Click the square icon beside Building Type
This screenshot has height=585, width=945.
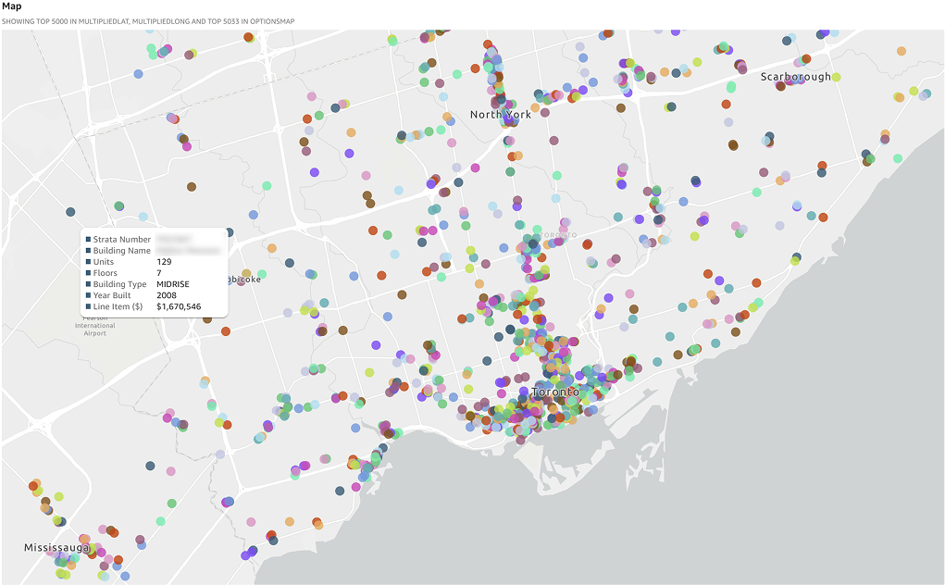[88, 284]
